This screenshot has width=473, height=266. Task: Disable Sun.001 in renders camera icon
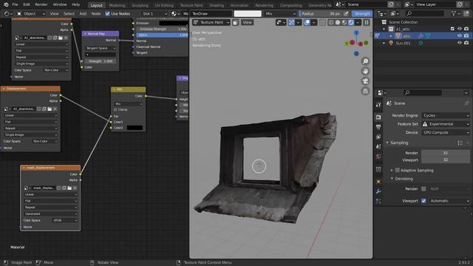(x=466, y=43)
